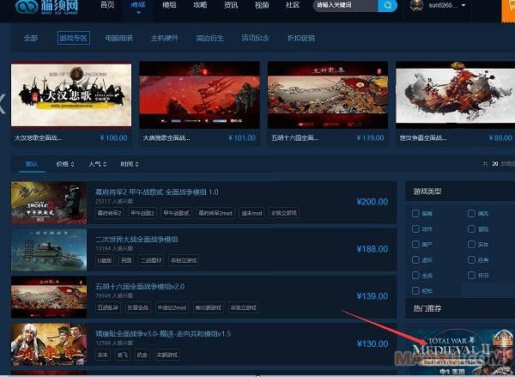Click the user avatar icon
Image resolution: width=515 pixels, height=377 pixels.
point(416,6)
